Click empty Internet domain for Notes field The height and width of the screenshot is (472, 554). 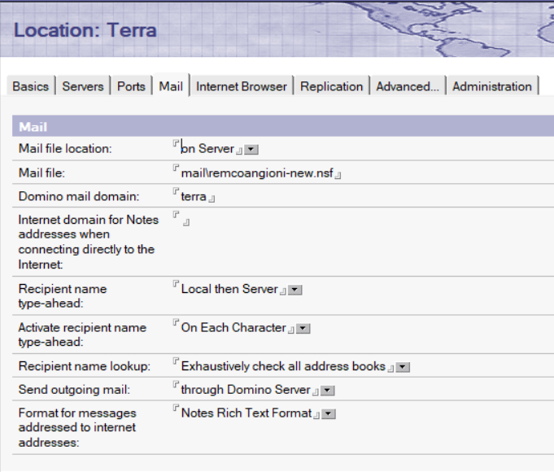coord(181,219)
